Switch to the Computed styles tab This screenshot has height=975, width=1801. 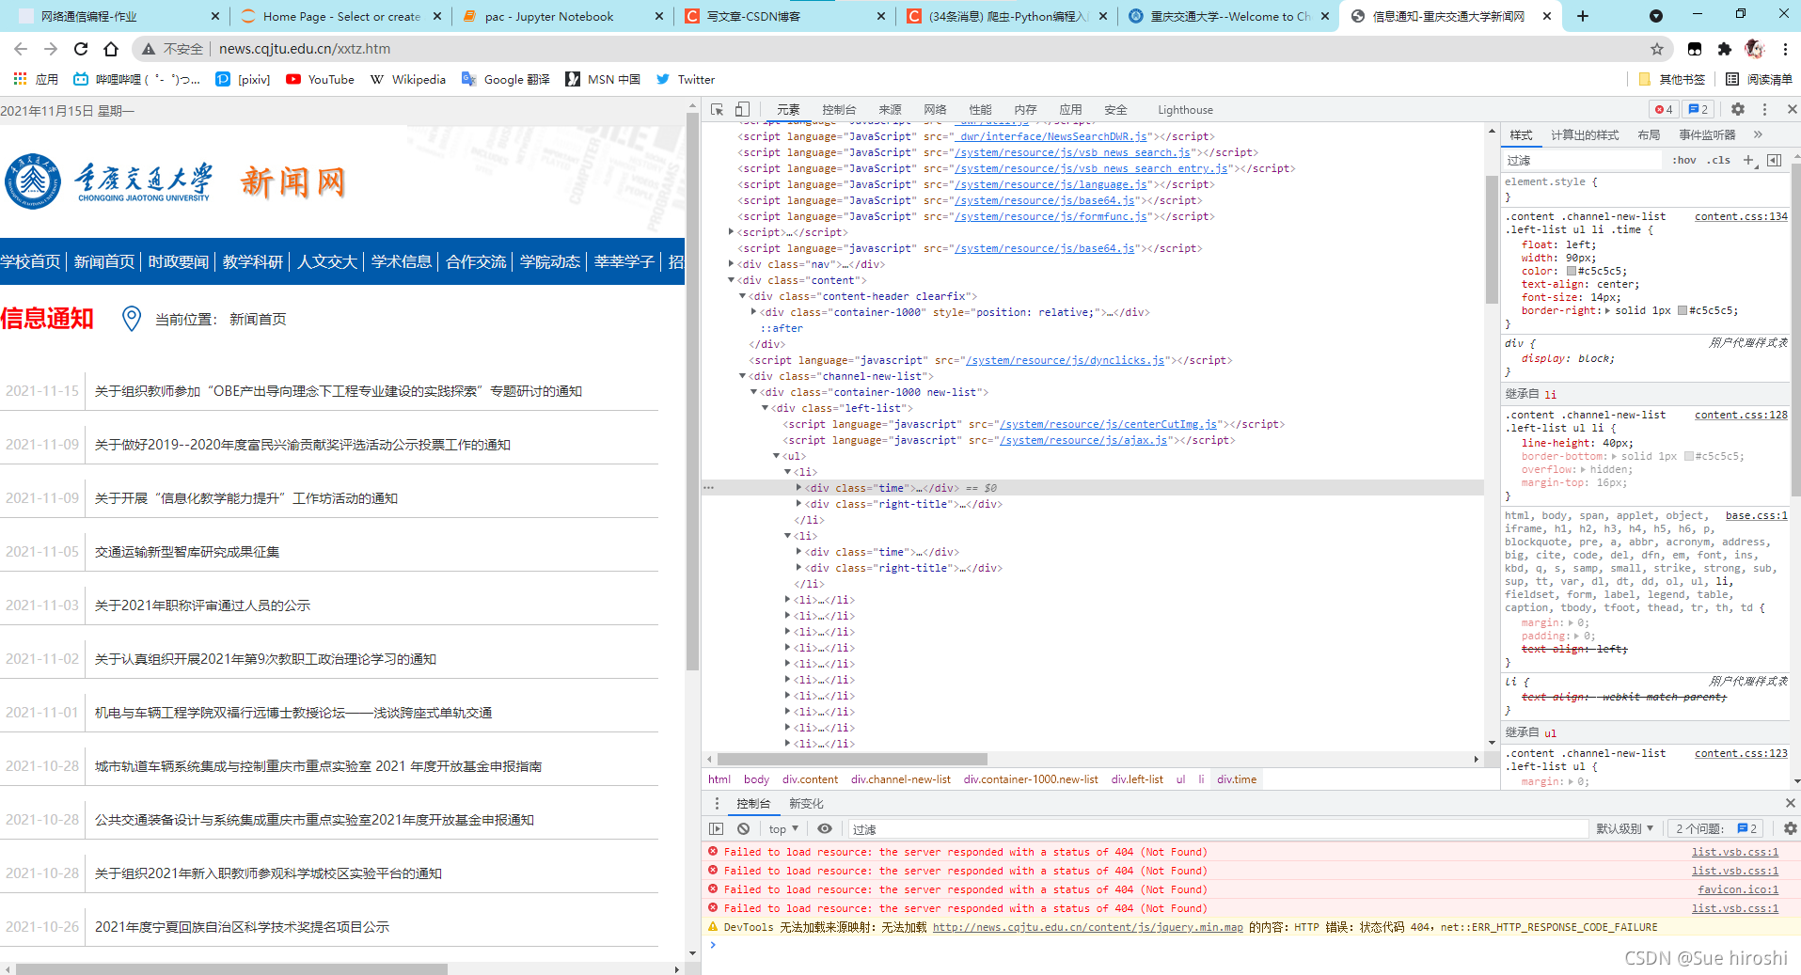(1585, 134)
